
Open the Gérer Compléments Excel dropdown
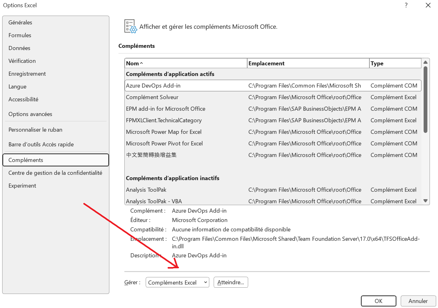pos(177,282)
